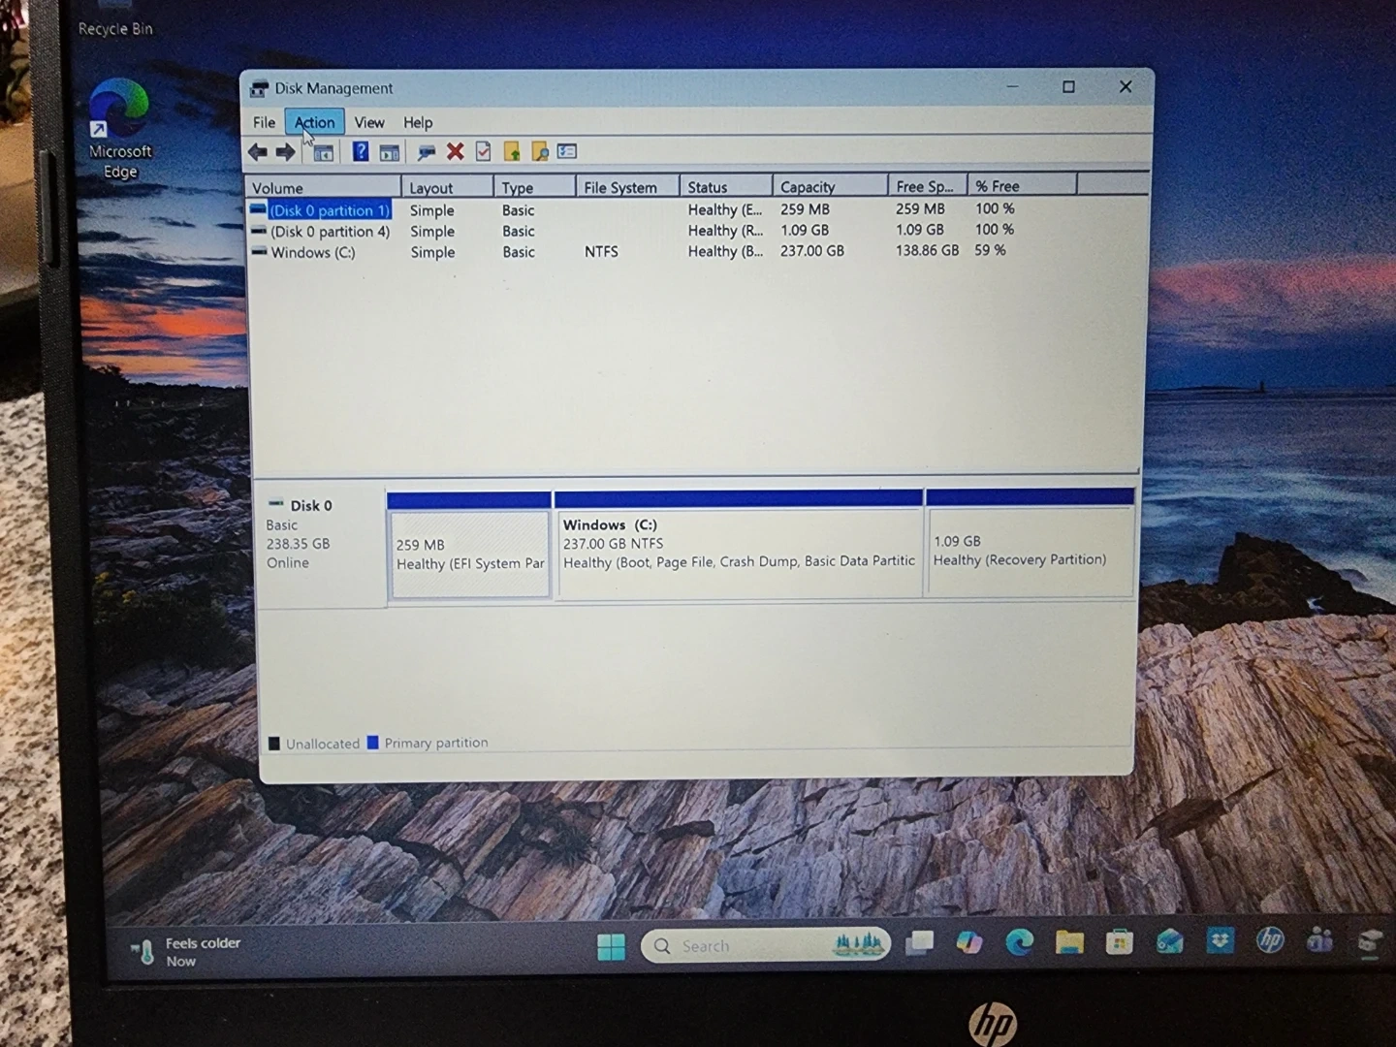1396x1047 pixels.
Task: Sort by the File System column header
Action: click(620, 187)
